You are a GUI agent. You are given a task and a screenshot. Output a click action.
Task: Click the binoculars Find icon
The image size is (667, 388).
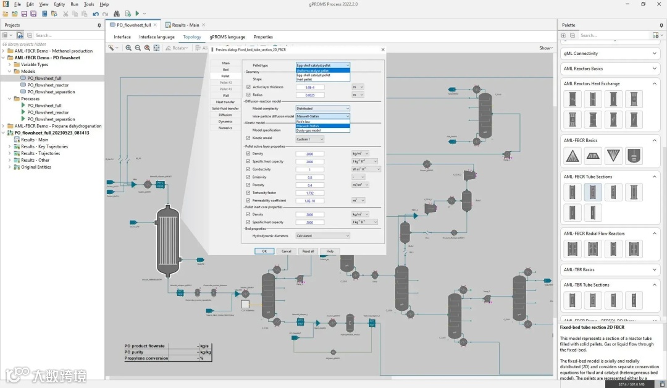click(117, 14)
